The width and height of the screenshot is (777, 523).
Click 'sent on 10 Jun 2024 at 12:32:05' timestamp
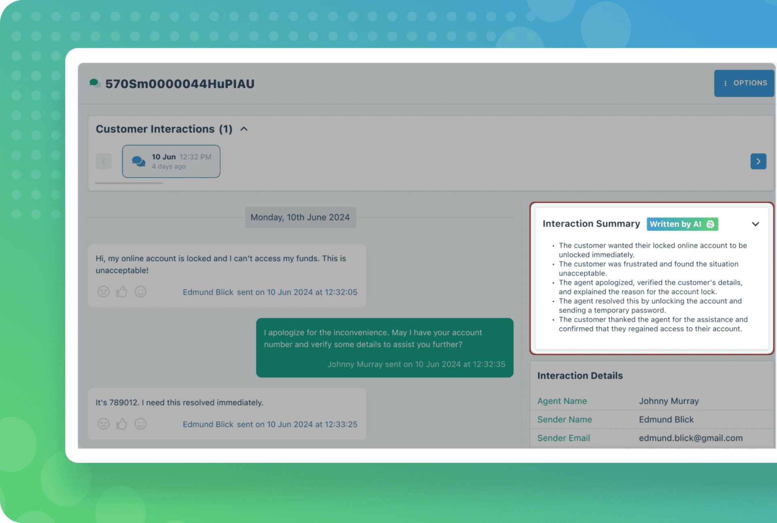click(x=297, y=292)
